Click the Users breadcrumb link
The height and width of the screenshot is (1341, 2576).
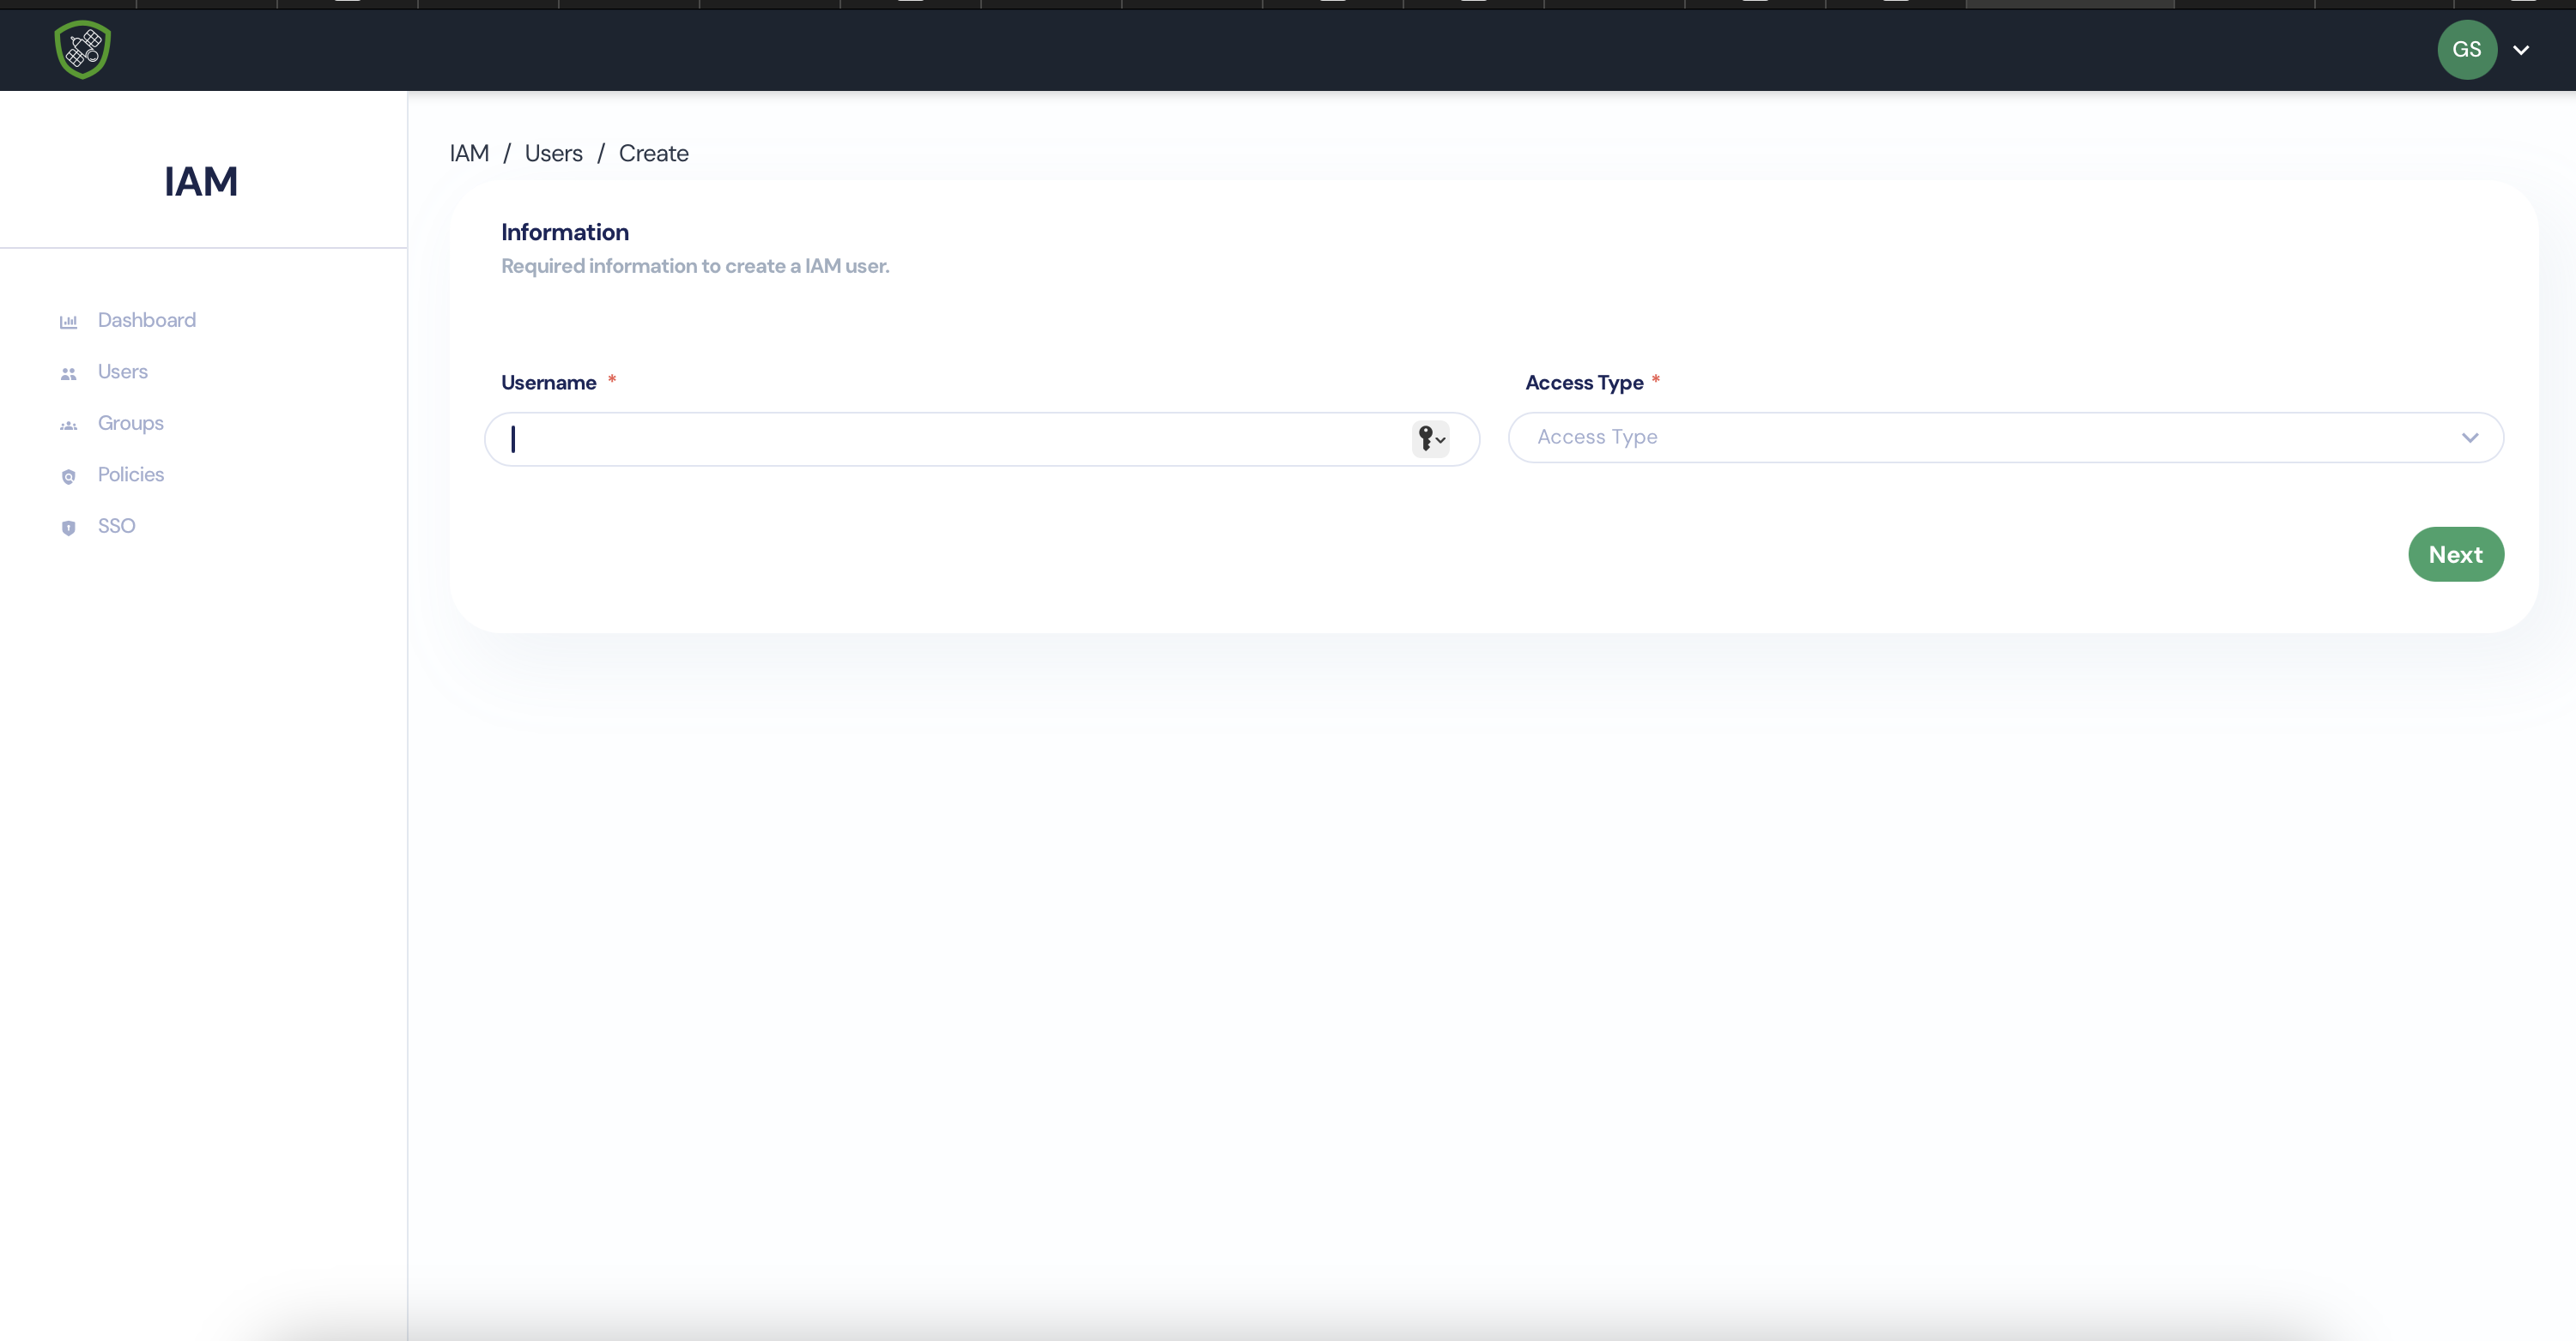click(553, 153)
